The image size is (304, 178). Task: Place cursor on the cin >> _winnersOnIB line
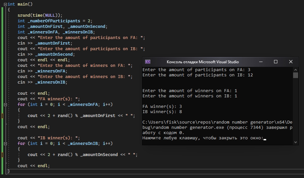pos(42,82)
